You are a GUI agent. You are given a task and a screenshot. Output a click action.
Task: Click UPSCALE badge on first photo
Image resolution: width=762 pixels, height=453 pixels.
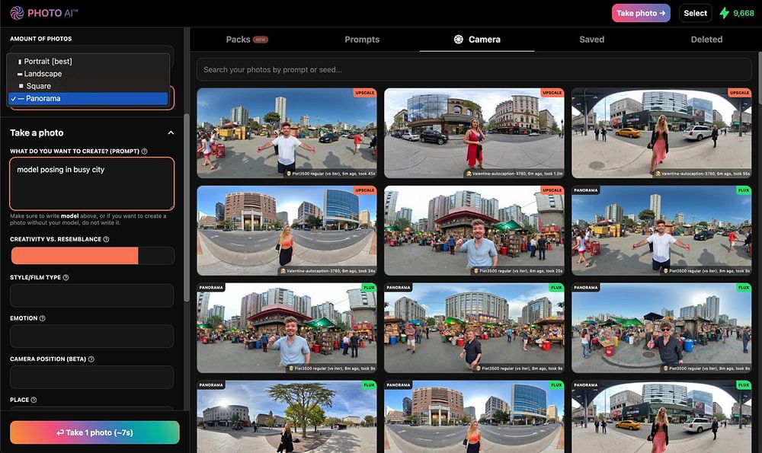click(x=364, y=93)
